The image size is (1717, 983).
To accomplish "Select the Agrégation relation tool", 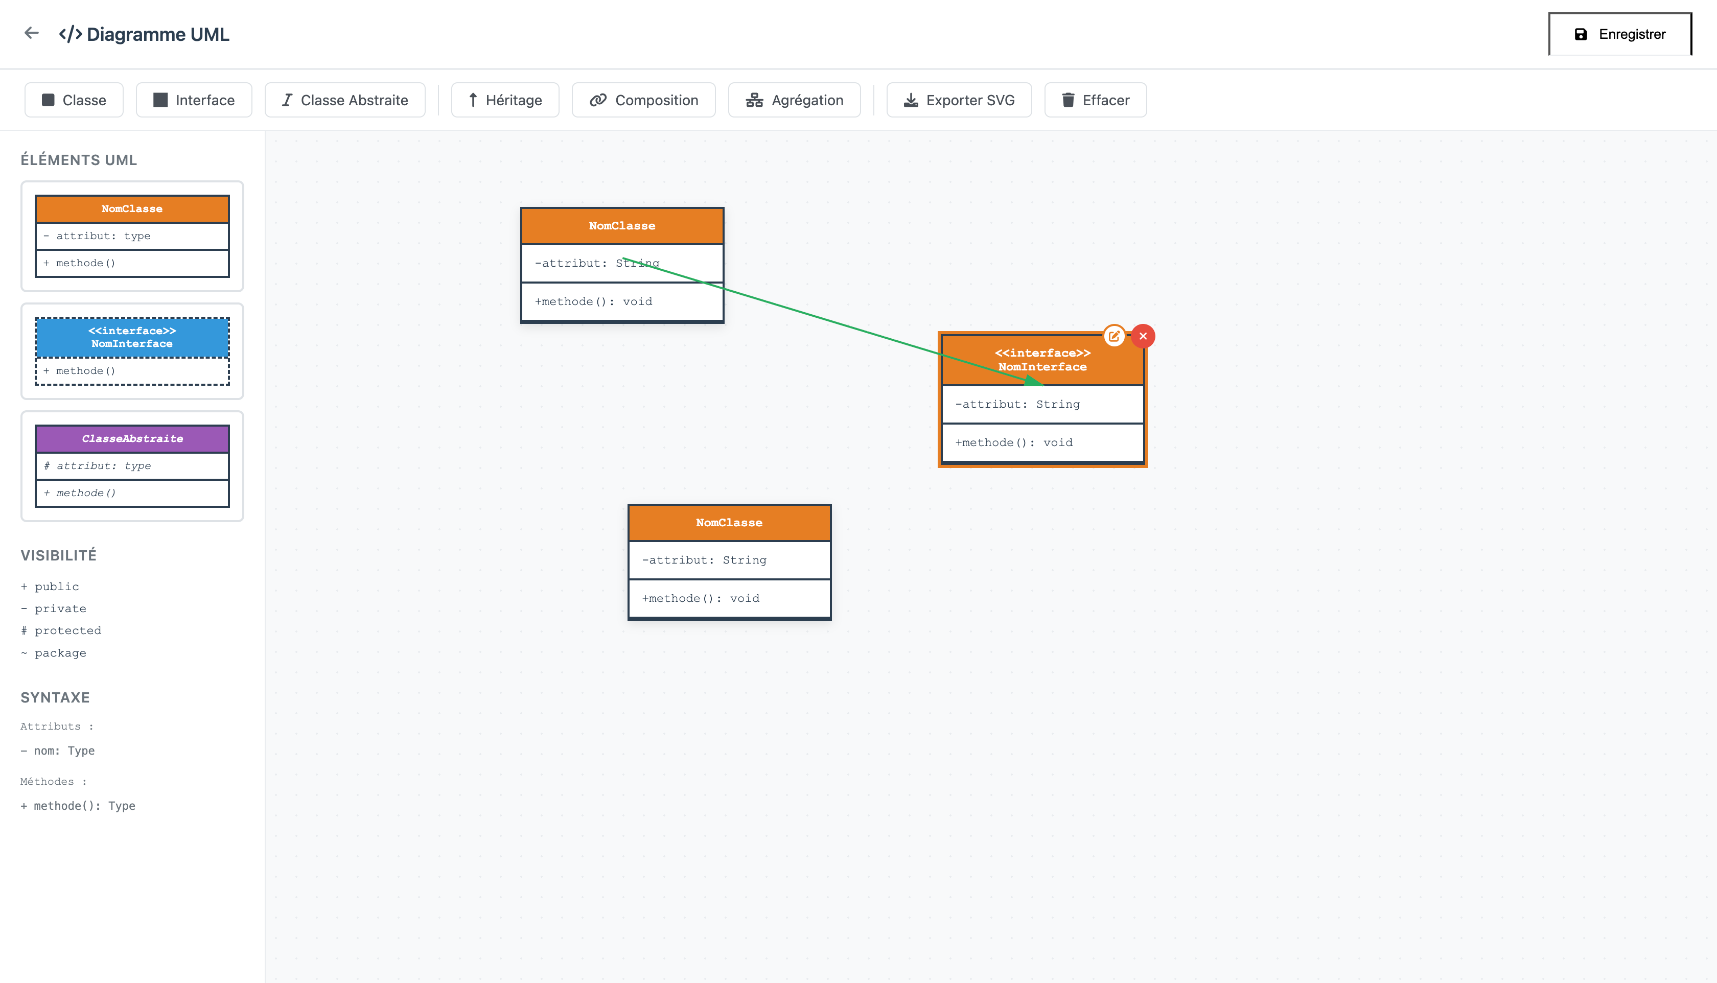I will pos(794,99).
